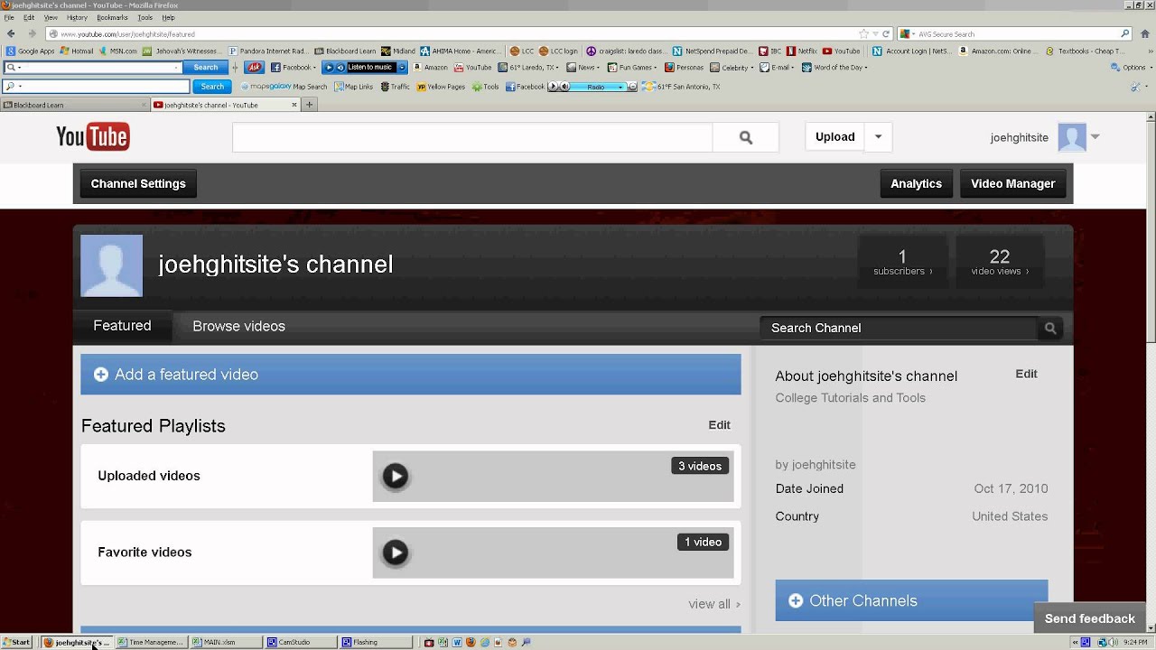1156x650 pixels.
Task: Click the Windows Start button
Action: [16, 642]
